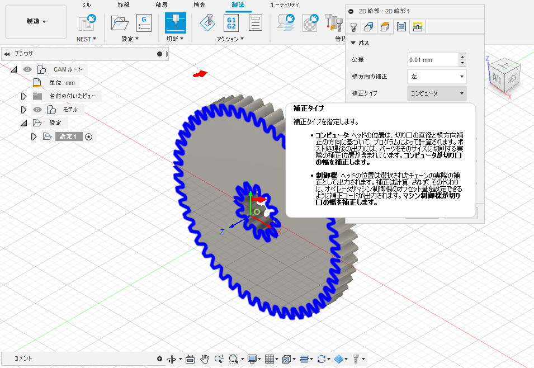This screenshot has width=534, height=368.
Task: Open the 設定 toolbar dropdown
Action: click(x=130, y=39)
